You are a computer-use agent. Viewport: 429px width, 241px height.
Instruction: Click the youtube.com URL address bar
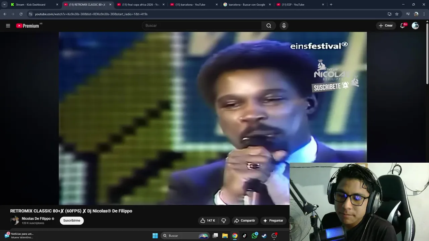[91, 14]
